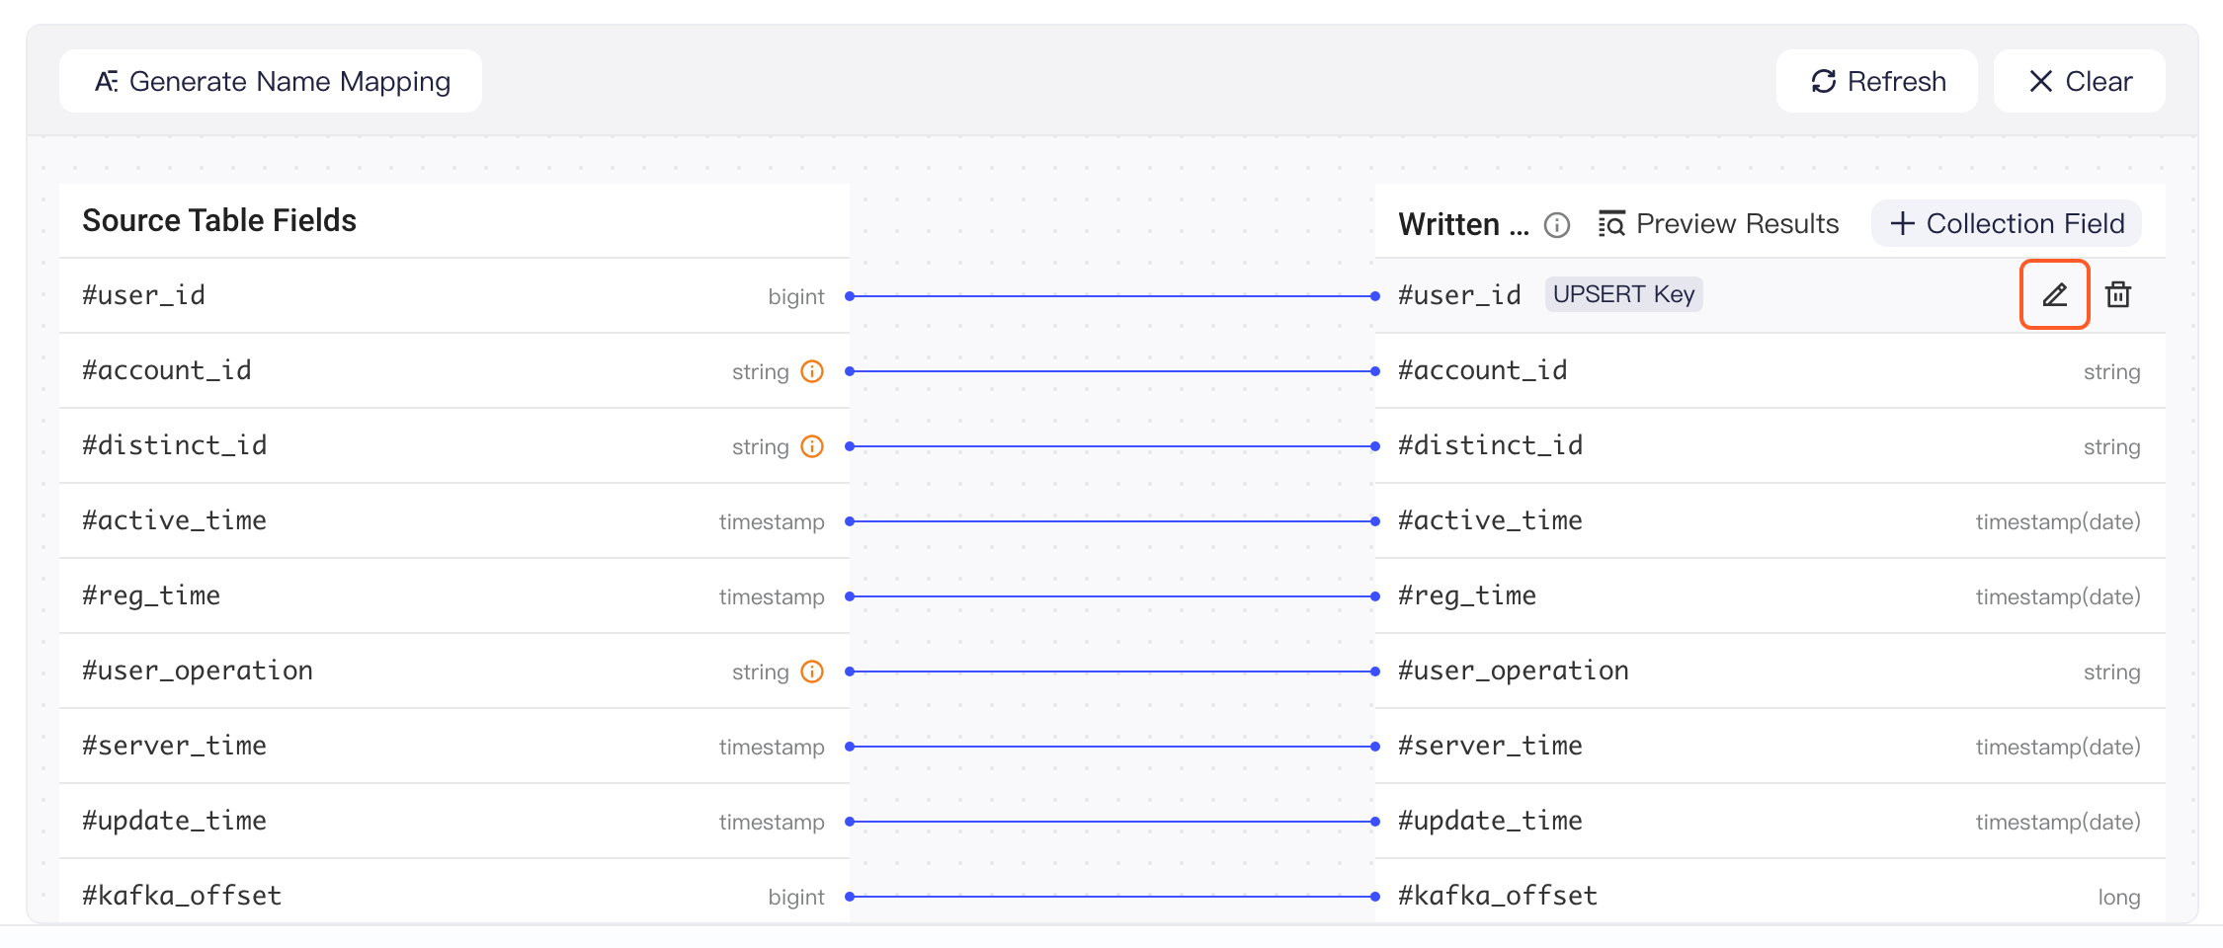
Task: Click bigint type of source #user_id
Action: pyautogui.click(x=796, y=296)
